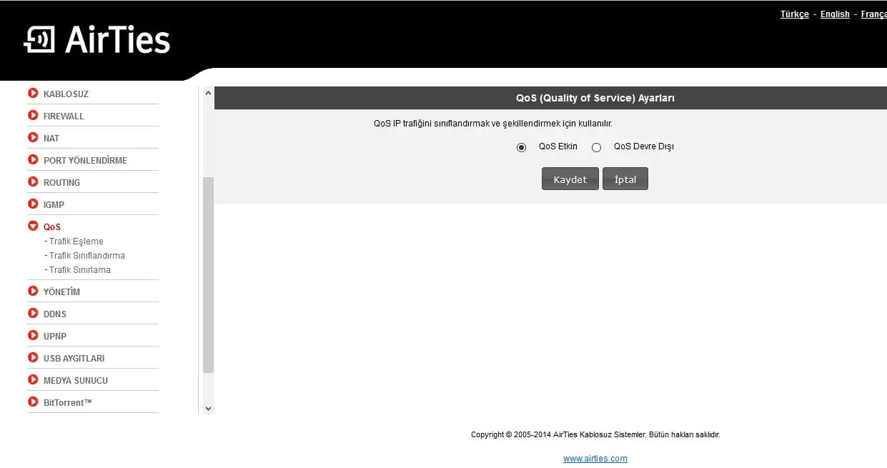887x468 pixels.
Task: Select the IGMP arrow icon
Action: coord(34,204)
